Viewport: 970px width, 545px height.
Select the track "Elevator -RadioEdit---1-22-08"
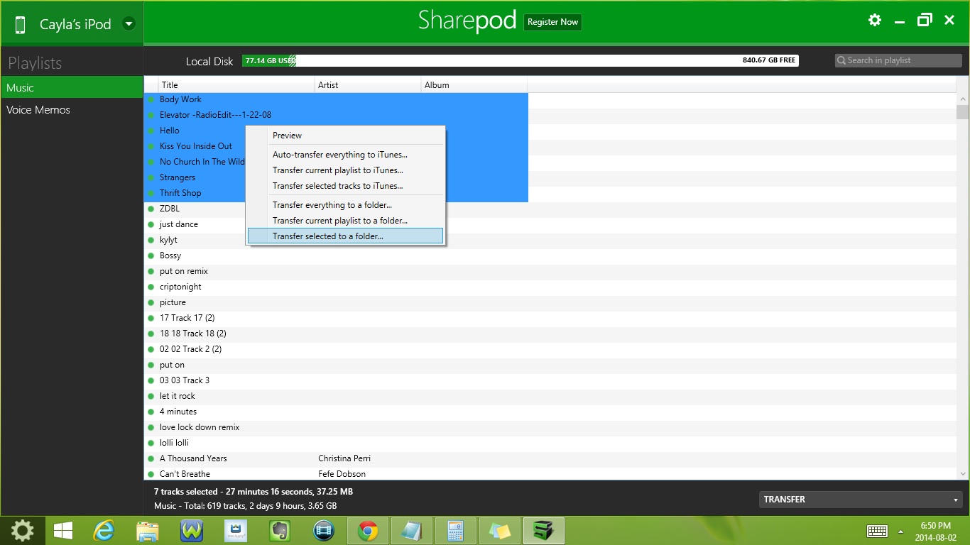[x=215, y=115]
